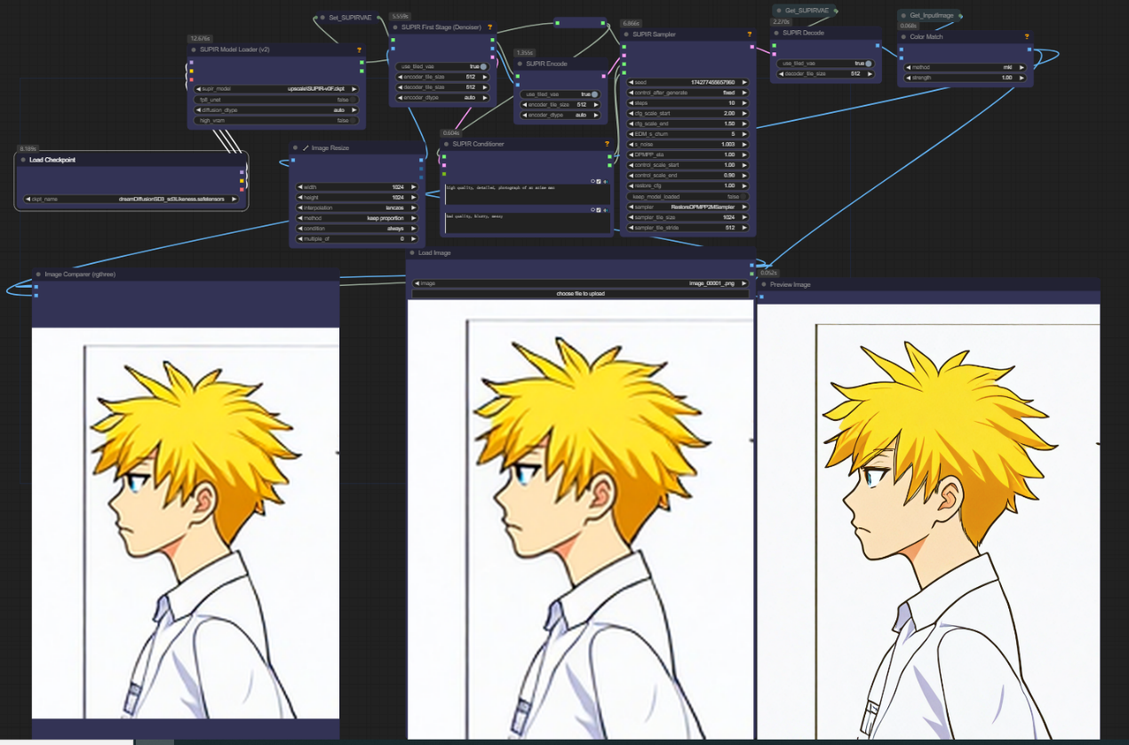1129x745 pixels.
Task: Click collapse dot on Preview Image node
Action: coord(763,285)
